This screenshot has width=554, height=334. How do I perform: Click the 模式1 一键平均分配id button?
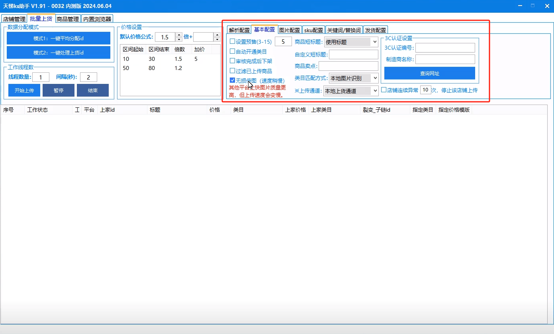58,38
